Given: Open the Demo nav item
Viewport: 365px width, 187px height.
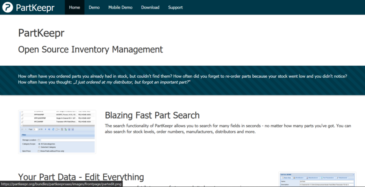Looking at the screenshot, I should click(94, 7).
